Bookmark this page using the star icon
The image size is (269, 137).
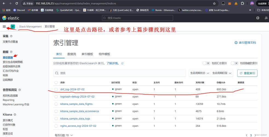[x=214, y=4]
